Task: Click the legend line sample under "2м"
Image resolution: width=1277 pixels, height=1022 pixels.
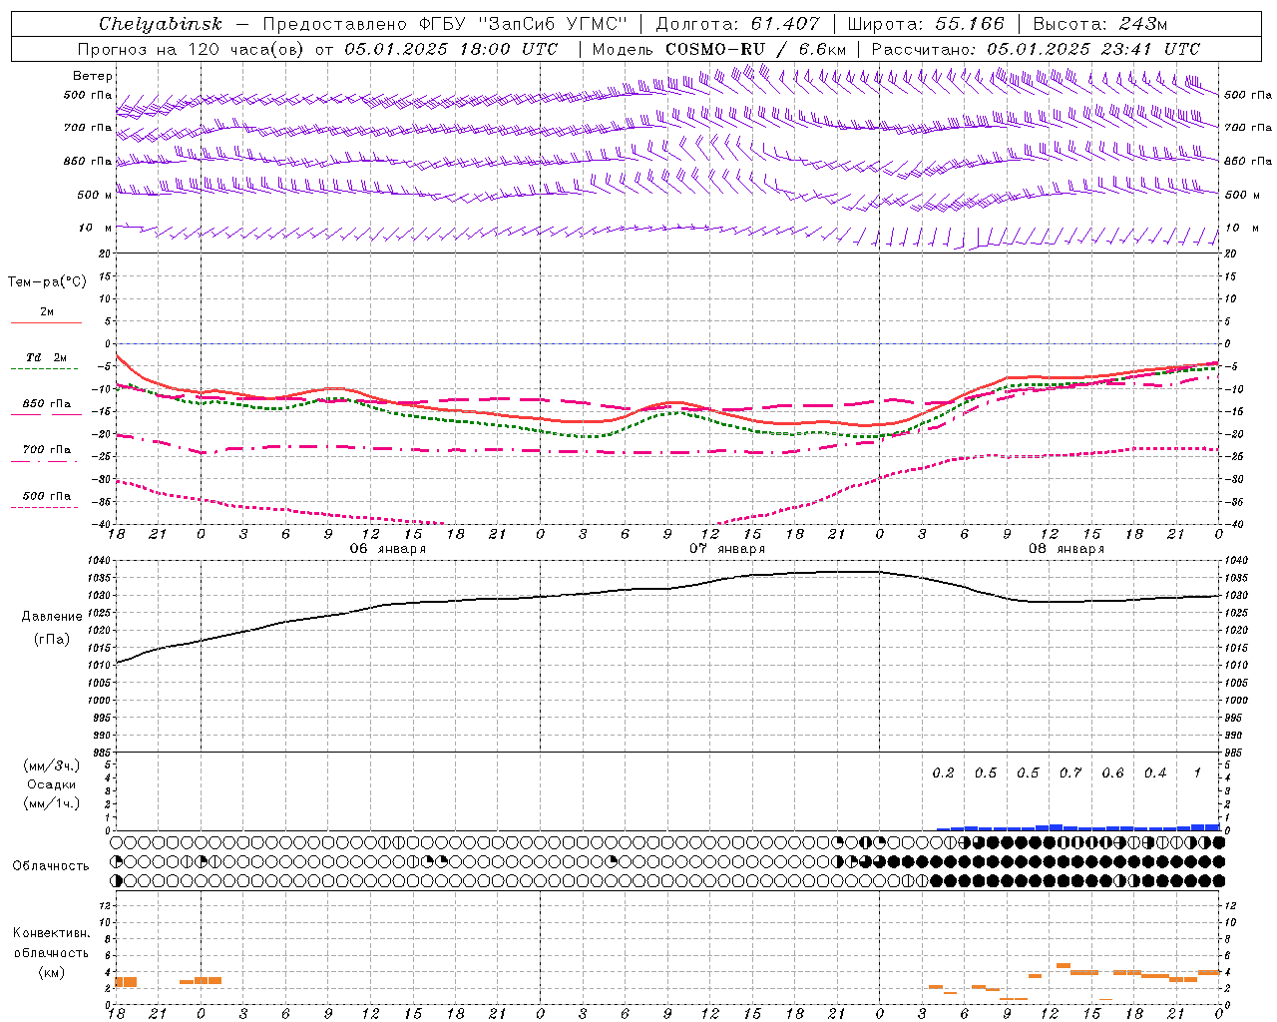Action: tap(46, 322)
